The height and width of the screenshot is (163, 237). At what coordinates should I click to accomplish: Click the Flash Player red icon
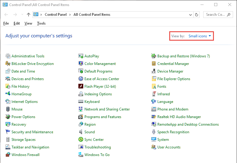click(x=81, y=86)
